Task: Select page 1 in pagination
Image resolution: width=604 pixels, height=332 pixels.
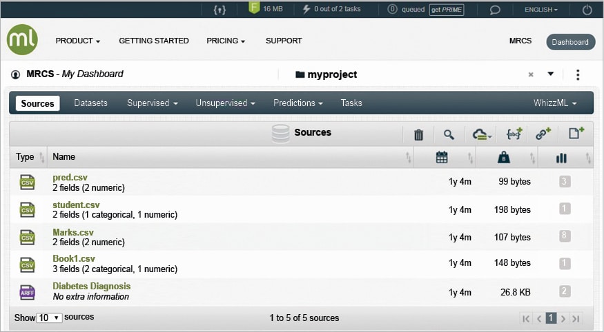Action: click(x=552, y=318)
